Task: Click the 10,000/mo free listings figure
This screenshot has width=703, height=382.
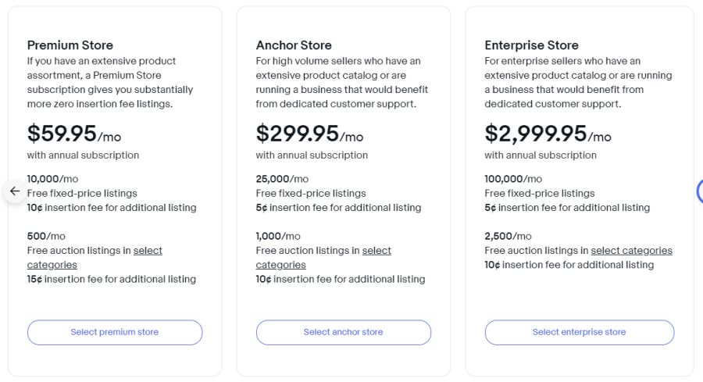Action: [x=52, y=179]
